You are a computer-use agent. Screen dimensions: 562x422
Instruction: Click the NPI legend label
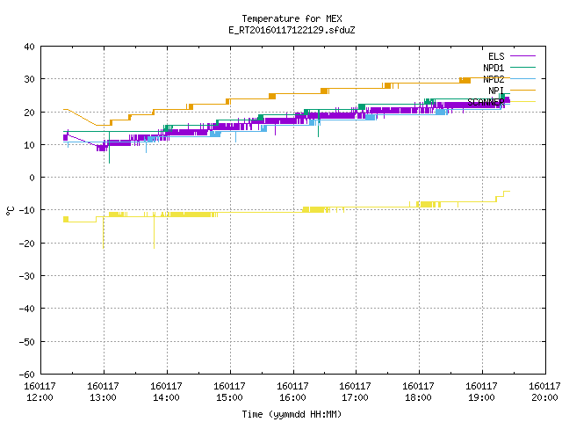[x=496, y=91]
